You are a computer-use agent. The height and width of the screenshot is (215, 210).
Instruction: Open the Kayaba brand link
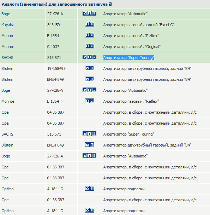(x=8, y=25)
